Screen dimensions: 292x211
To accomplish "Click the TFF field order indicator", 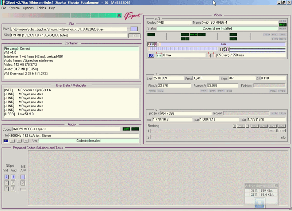I will point(204,91).
